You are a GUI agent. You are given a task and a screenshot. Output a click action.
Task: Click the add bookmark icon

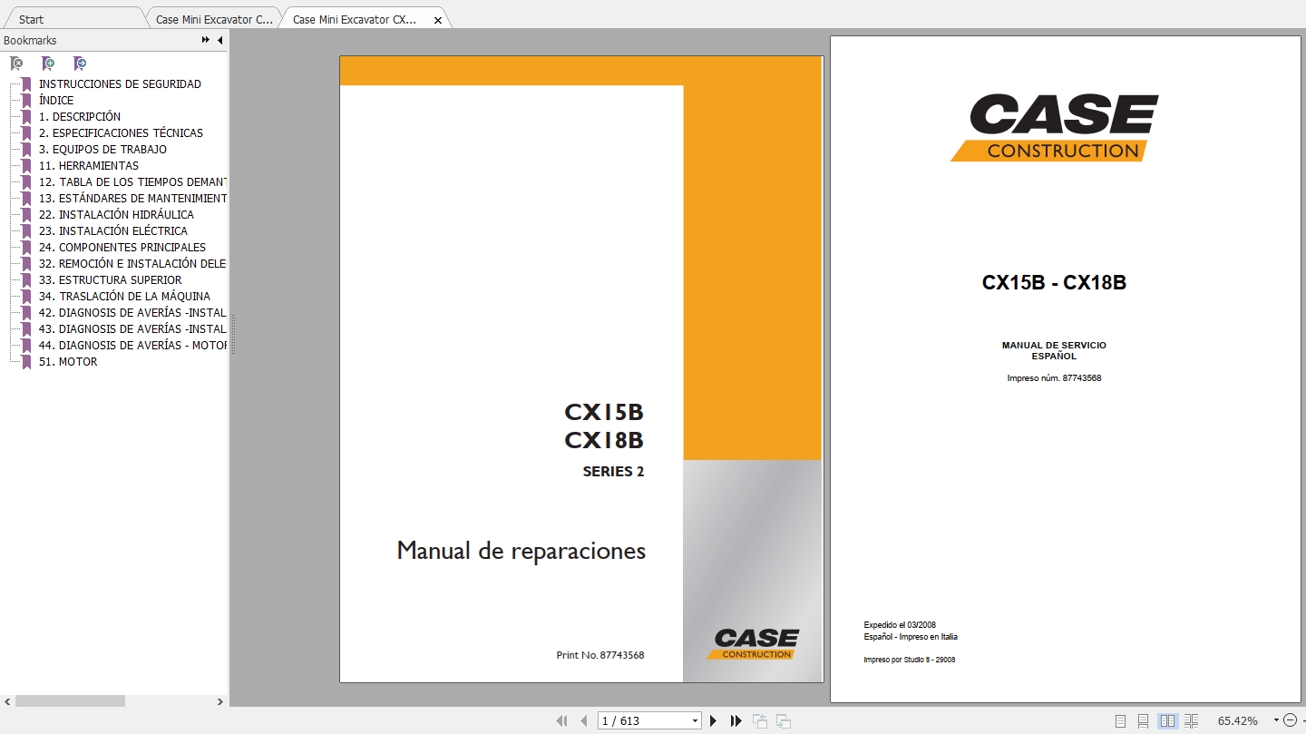(48, 64)
